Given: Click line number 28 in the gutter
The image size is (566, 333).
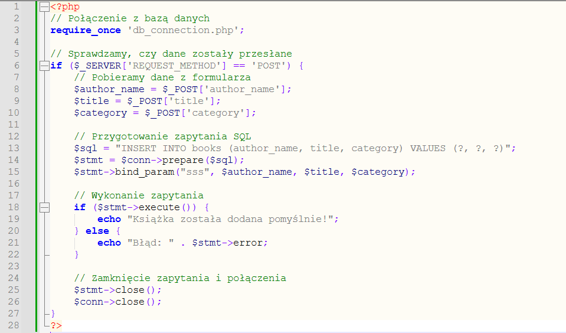Looking at the screenshot, I should pos(15,325).
